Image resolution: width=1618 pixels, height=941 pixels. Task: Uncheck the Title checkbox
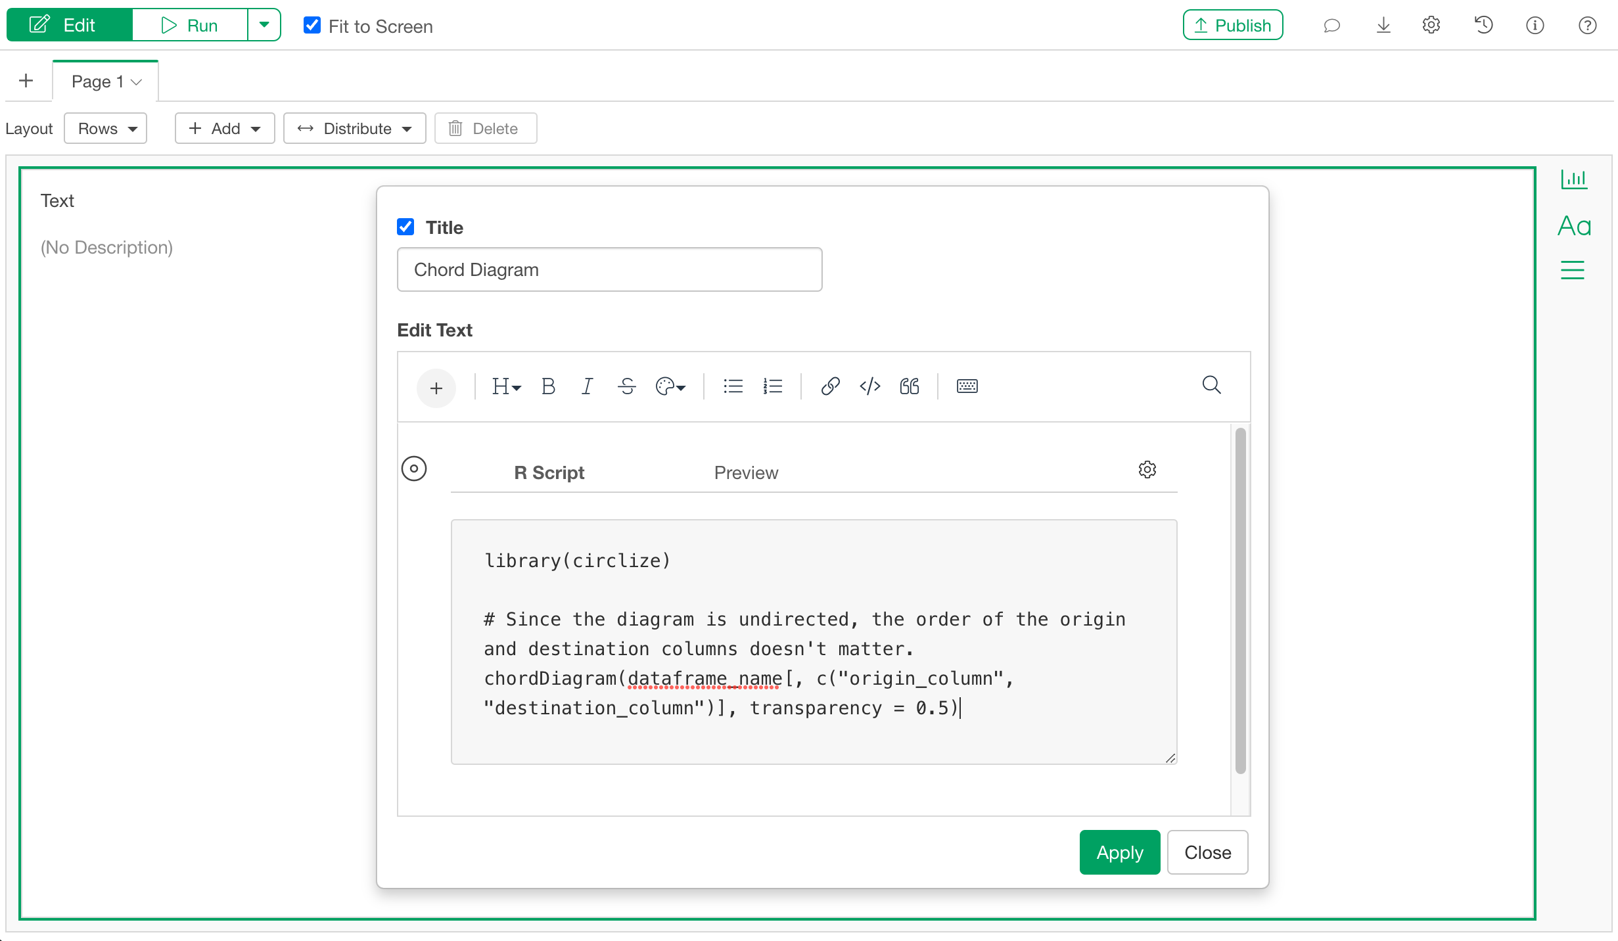coord(406,227)
